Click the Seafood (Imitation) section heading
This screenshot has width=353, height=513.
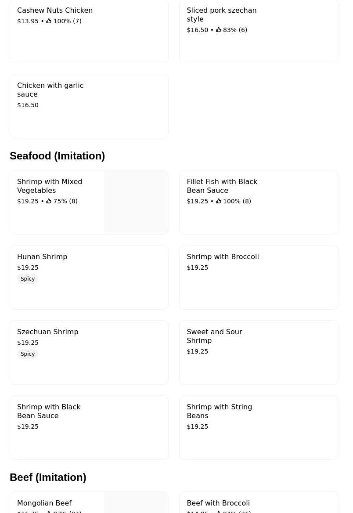click(57, 156)
